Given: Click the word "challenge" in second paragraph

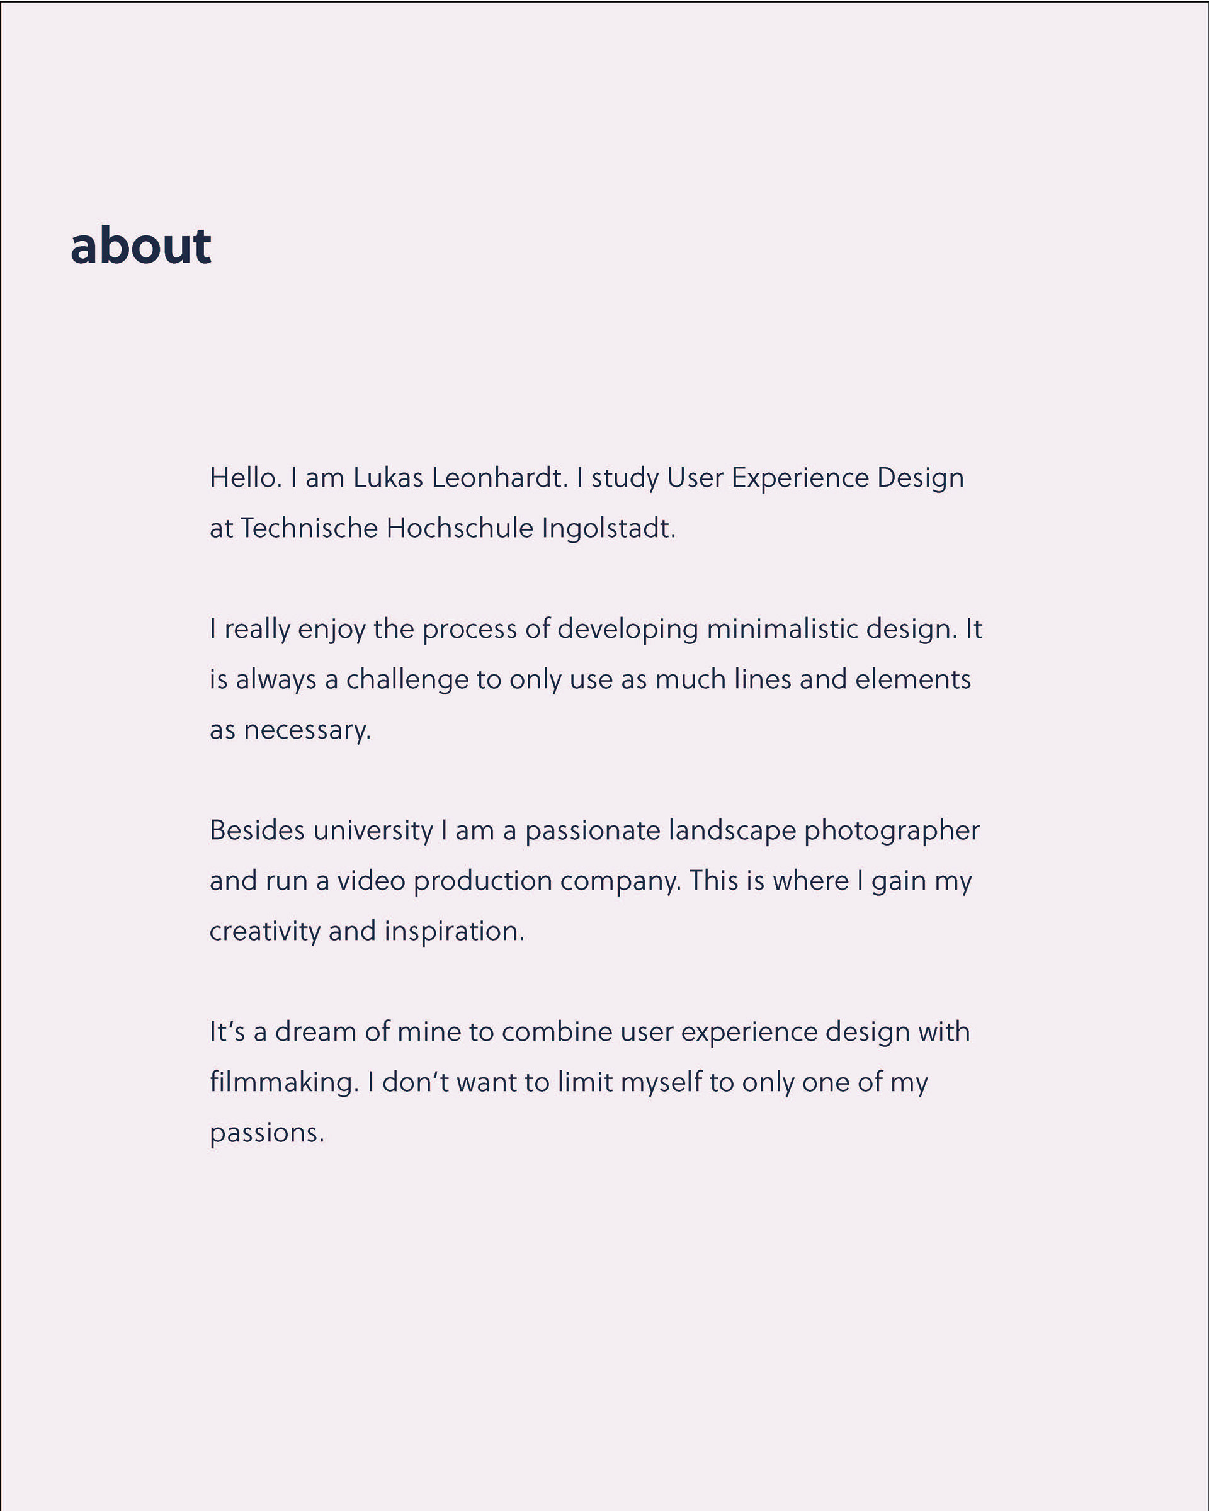Looking at the screenshot, I should 407,679.
